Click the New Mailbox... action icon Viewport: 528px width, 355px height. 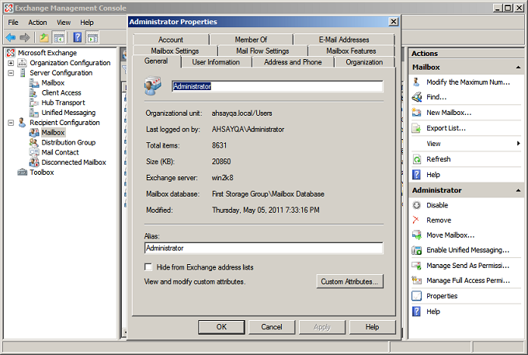[416, 113]
